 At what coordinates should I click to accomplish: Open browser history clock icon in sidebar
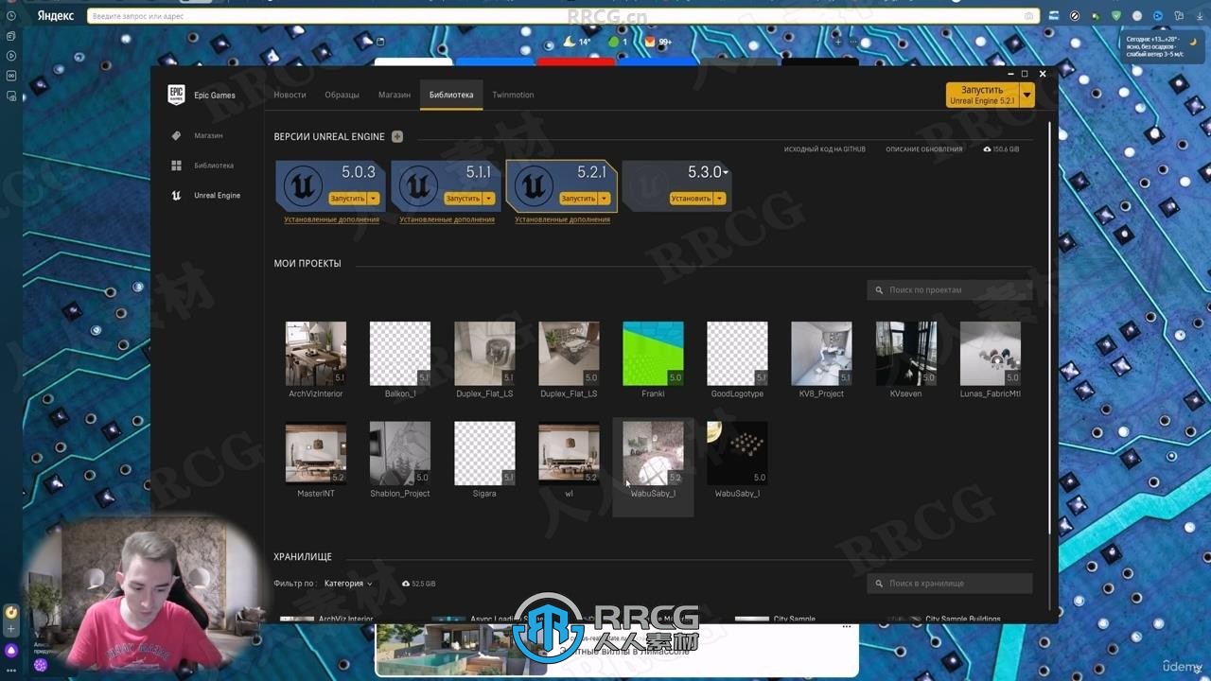pyautogui.click(x=11, y=16)
